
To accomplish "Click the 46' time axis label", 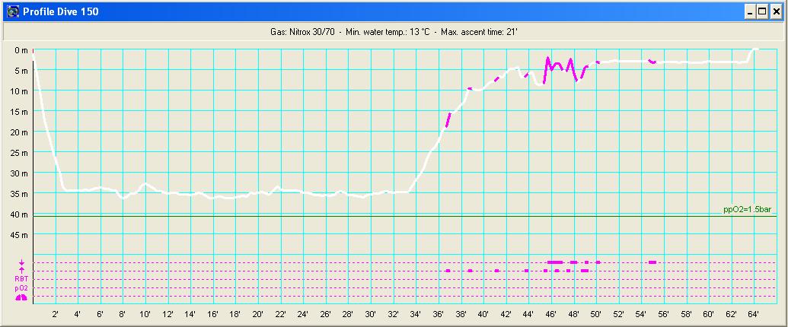I will coord(550,314).
